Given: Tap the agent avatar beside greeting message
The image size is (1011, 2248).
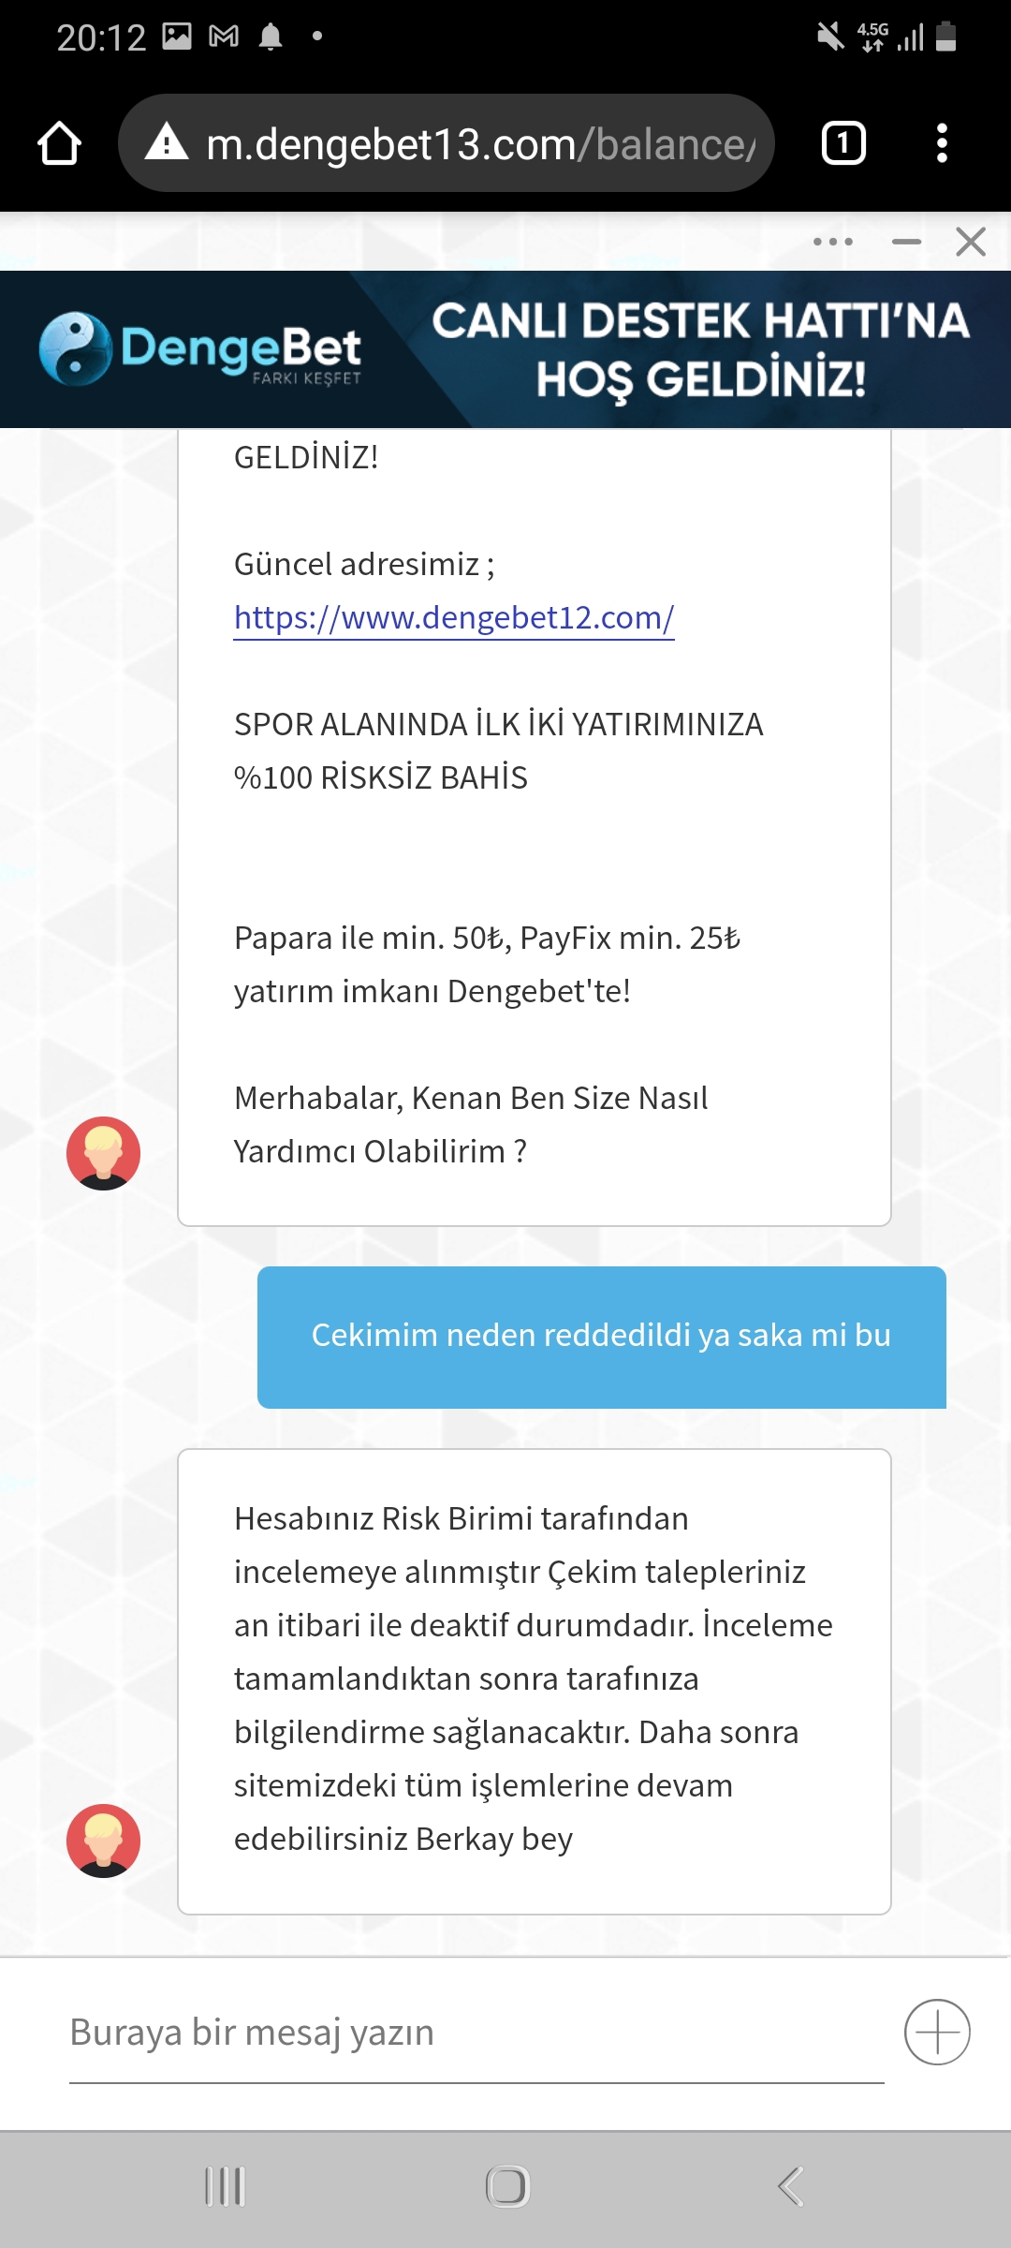Looking at the screenshot, I should tap(103, 1153).
